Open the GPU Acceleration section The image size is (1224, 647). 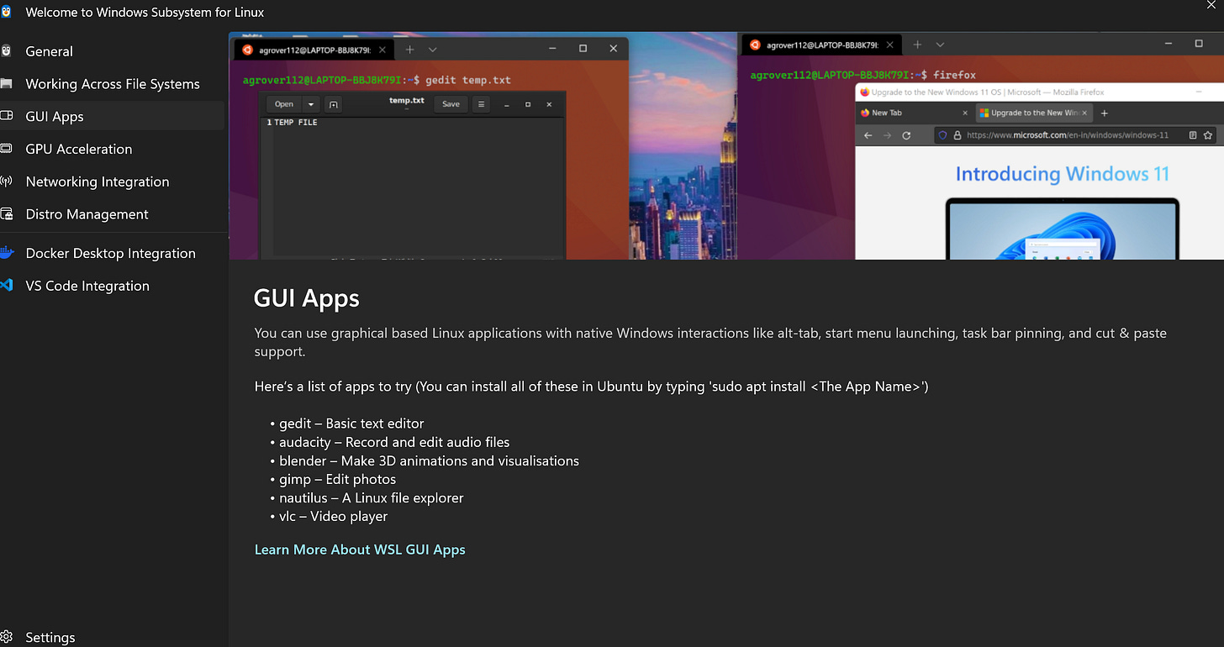(x=113, y=149)
